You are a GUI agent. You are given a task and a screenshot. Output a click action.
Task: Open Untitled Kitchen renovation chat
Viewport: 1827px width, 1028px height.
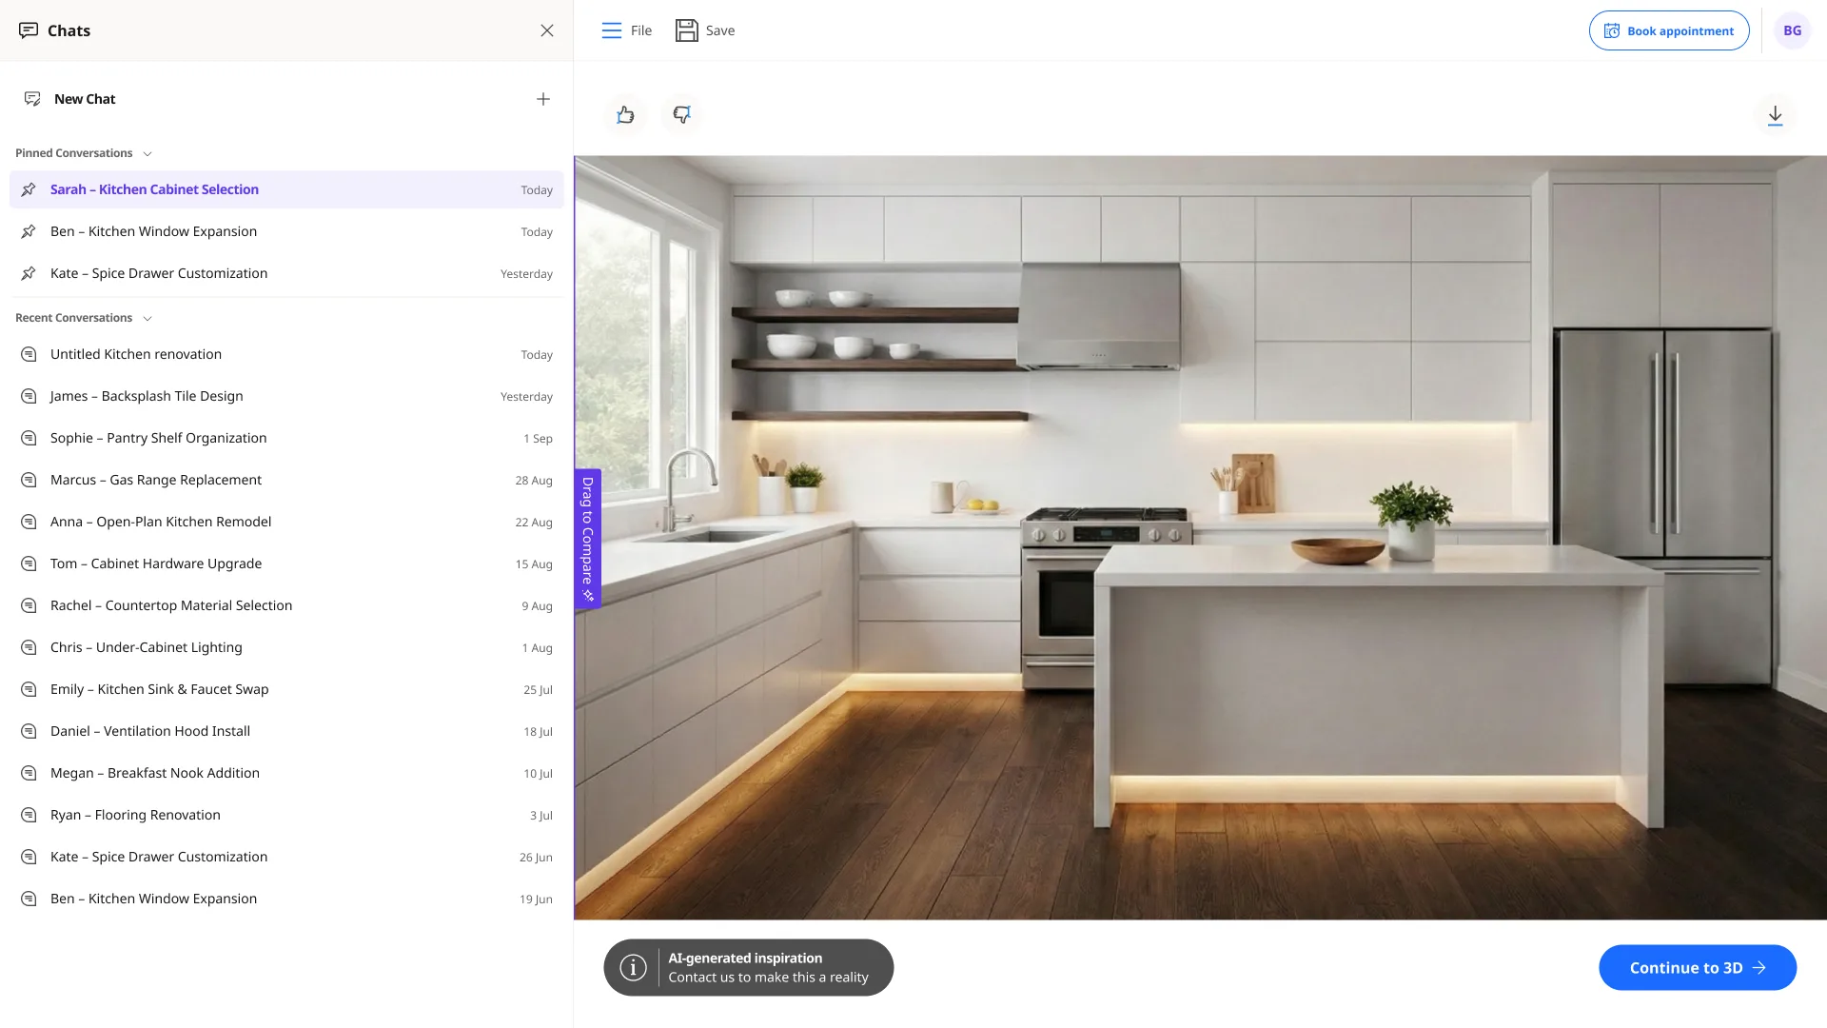pos(286,354)
